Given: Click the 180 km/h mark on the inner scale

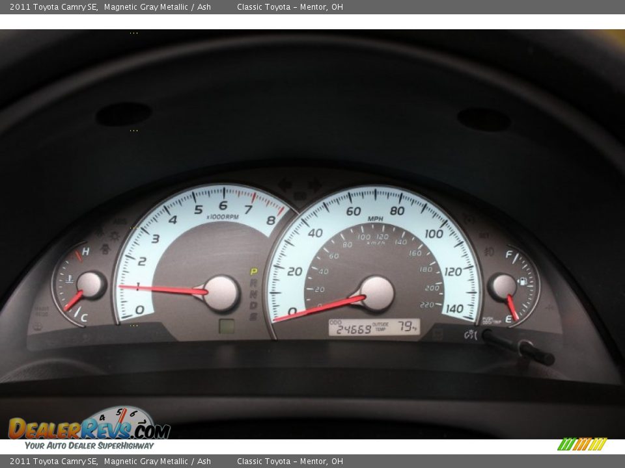Looking at the screenshot, I should (426, 269).
